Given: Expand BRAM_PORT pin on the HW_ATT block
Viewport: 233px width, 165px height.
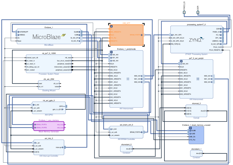Looking at the screenshot, I should (141, 35).
